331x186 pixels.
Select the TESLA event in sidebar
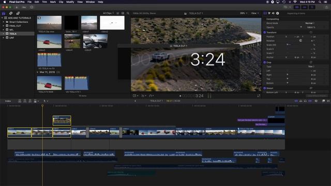pyautogui.click(x=17, y=34)
